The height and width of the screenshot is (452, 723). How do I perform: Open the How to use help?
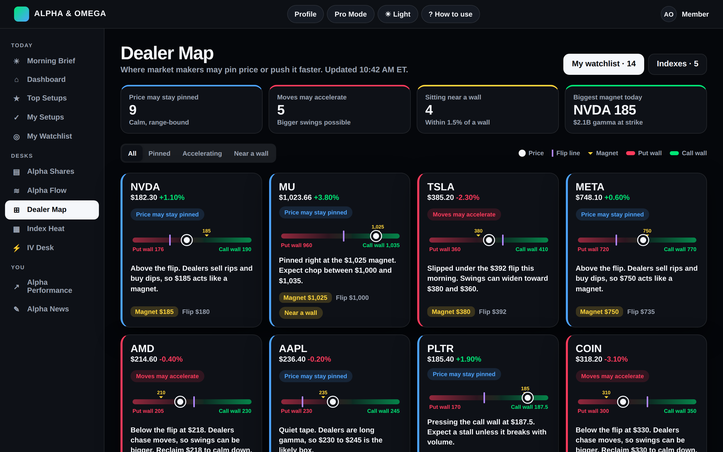click(x=450, y=14)
